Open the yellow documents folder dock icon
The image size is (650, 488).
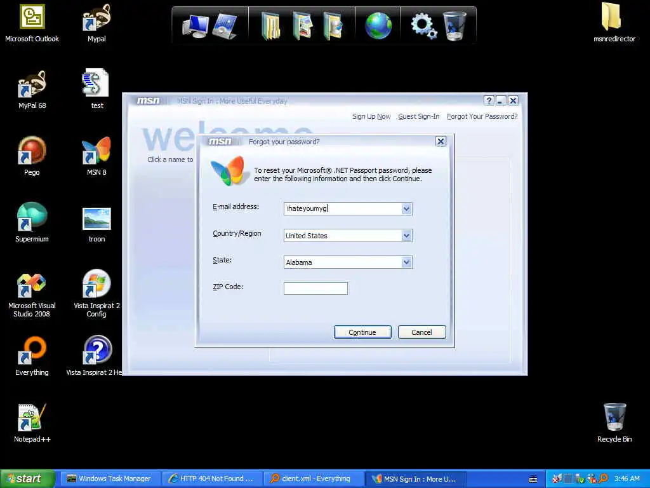click(x=270, y=26)
